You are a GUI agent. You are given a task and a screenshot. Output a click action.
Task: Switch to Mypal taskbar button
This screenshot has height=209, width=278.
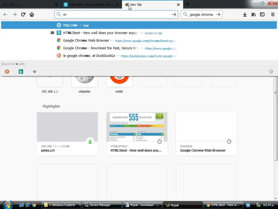(x=183, y=205)
